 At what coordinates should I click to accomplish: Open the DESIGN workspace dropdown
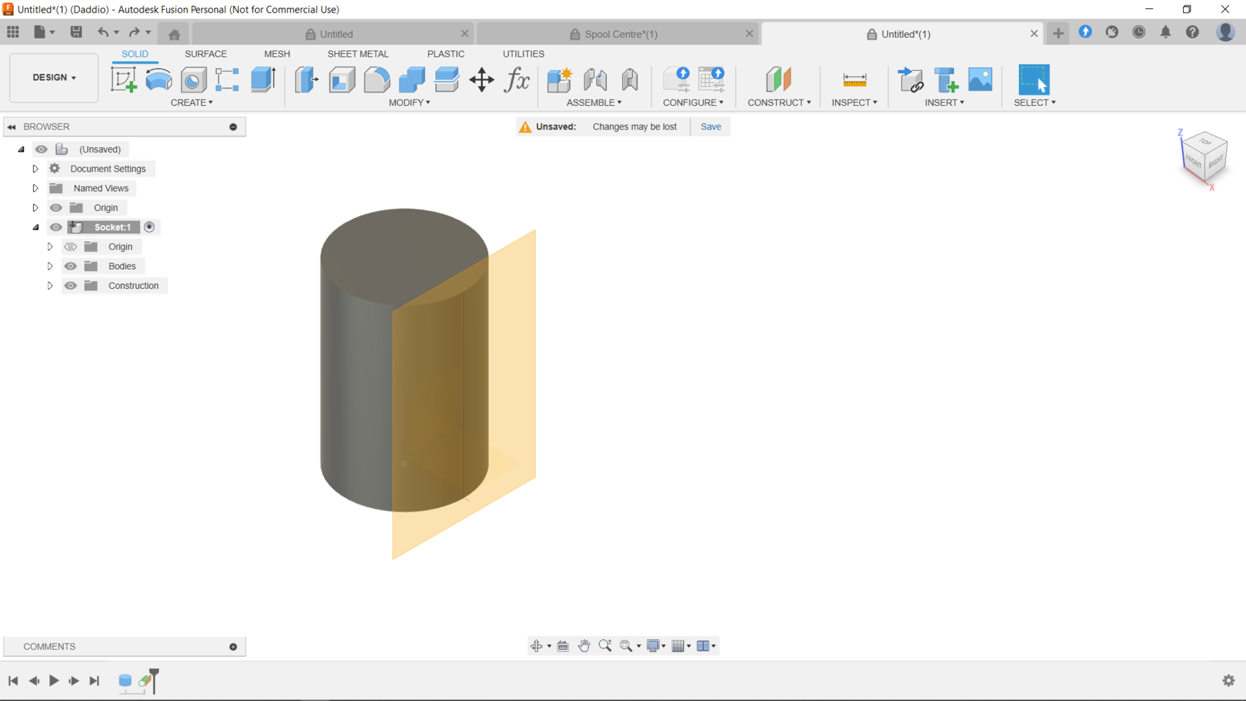pos(54,78)
